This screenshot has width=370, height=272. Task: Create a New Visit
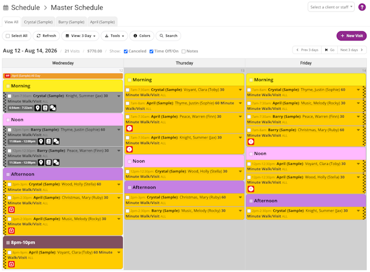(x=352, y=36)
